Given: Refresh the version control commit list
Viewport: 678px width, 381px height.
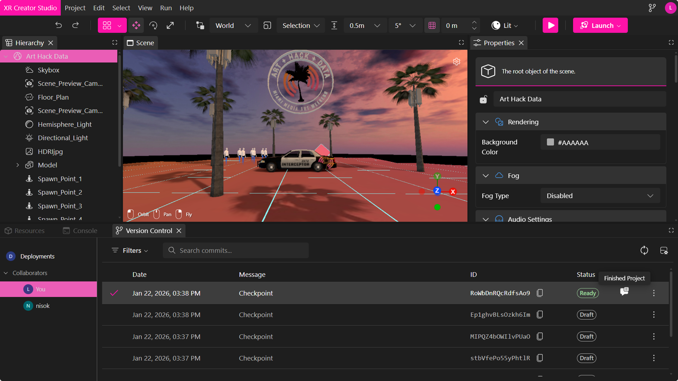Looking at the screenshot, I should pos(644,250).
